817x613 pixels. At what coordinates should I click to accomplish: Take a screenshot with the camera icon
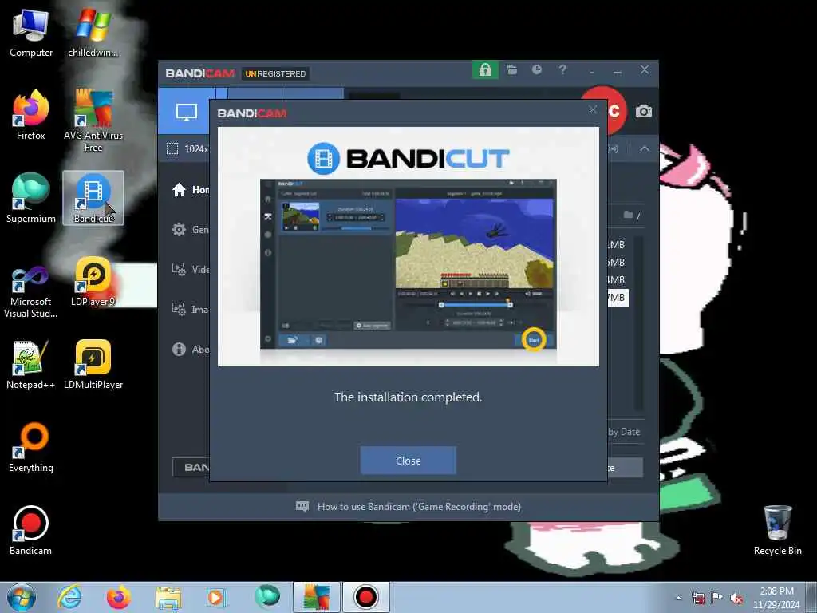point(644,111)
